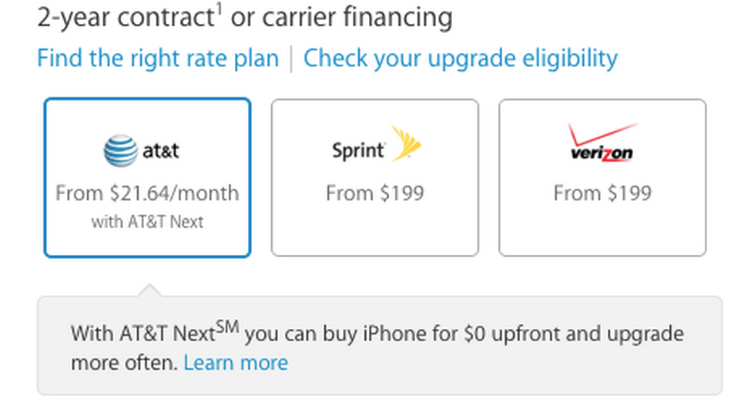The width and height of the screenshot is (751, 409).
Task: Click Verizon's "From $199" price
Action: (602, 193)
